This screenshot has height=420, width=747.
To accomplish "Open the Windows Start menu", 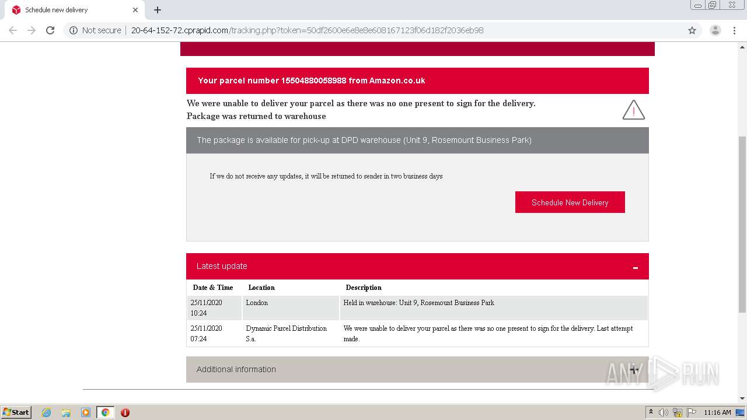I will (16, 412).
